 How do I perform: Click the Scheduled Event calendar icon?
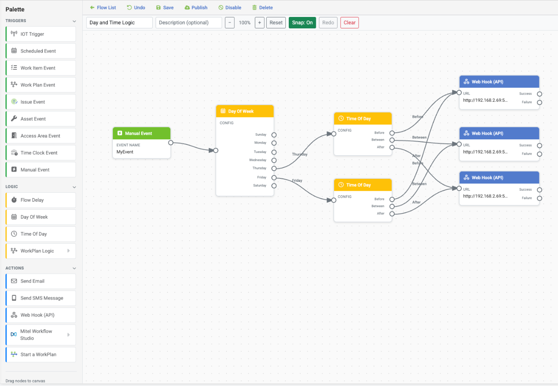coord(14,51)
